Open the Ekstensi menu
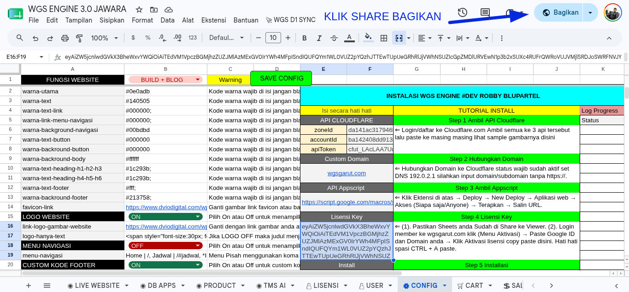Image resolution: width=629 pixels, height=292 pixels. click(x=214, y=20)
